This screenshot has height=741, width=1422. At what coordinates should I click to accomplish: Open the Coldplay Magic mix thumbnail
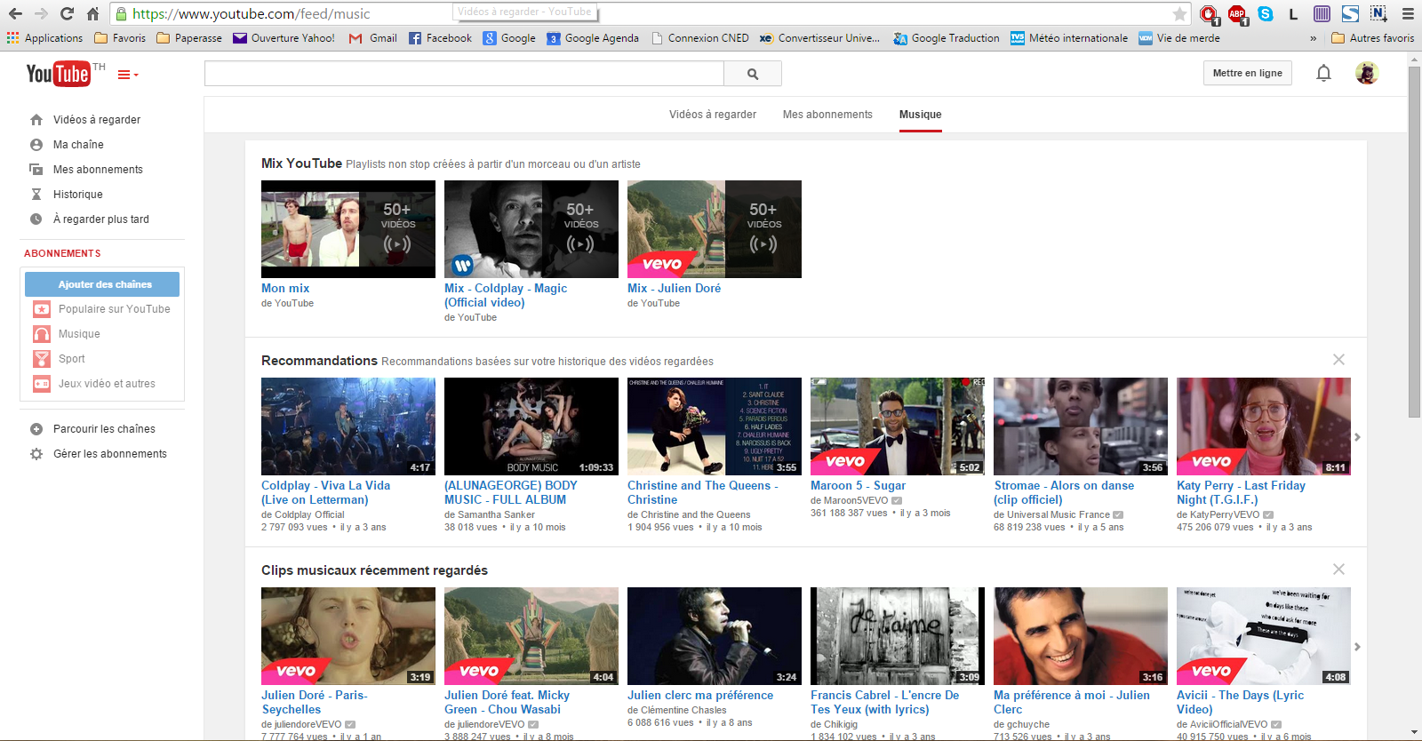[x=531, y=229]
